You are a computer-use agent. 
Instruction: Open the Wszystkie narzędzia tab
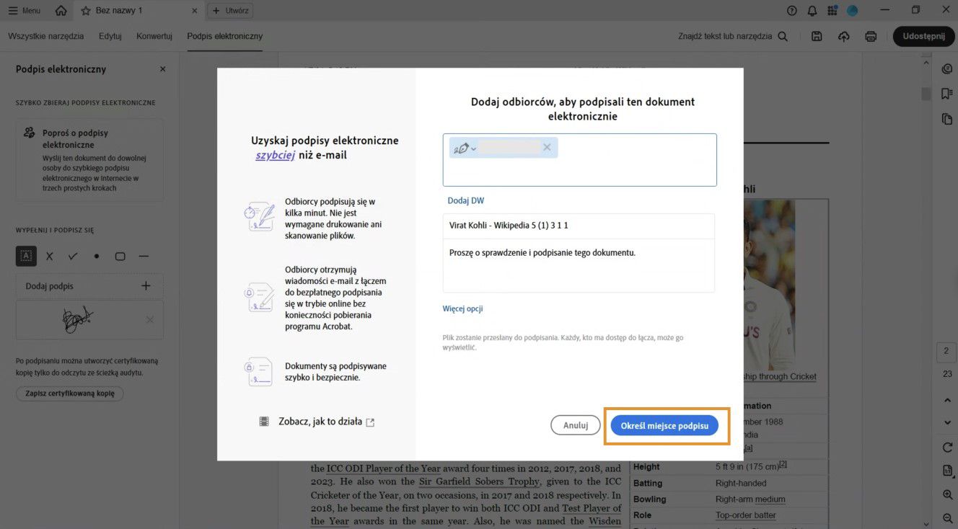pos(46,36)
